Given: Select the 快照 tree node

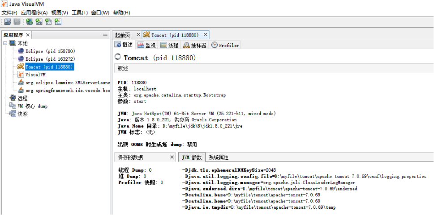Looking at the screenshot, I should coord(22,114).
